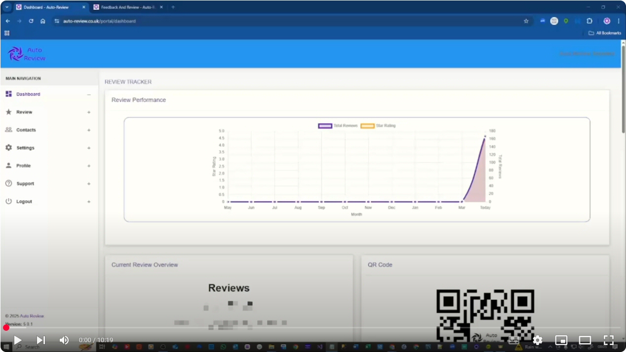The height and width of the screenshot is (352, 626).
Task: Click the Review Performance heading
Action: tap(139, 100)
